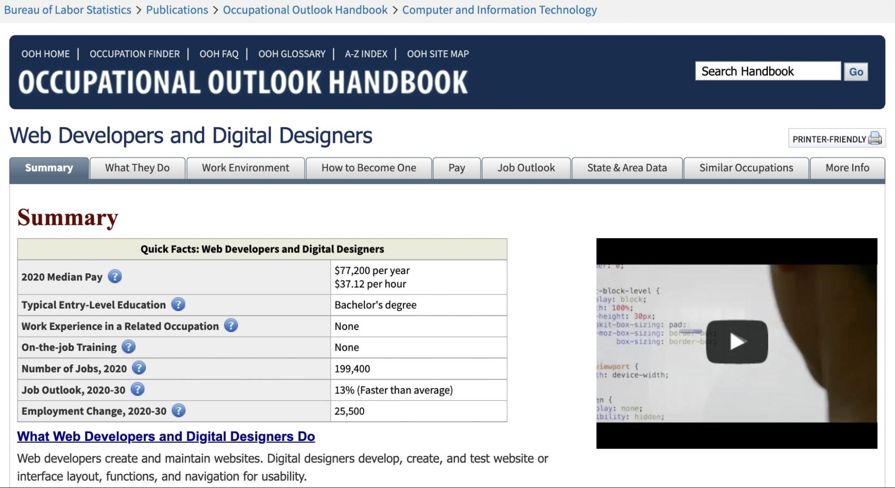This screenshot has width=895, height=488.
Task: Open help for Employment Change, 2020-30
Action: click(x=178, y=411)
